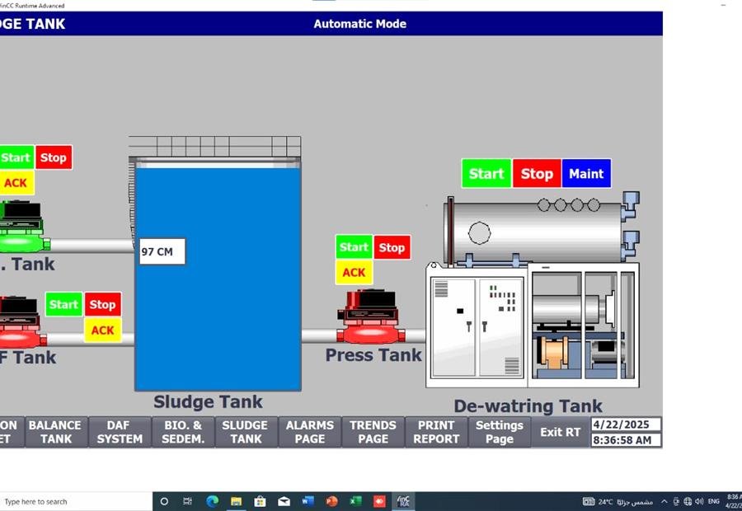Open Word from taskbar
Image resolution: width=742 pixels, height=511 pixels.
[308, 500]
